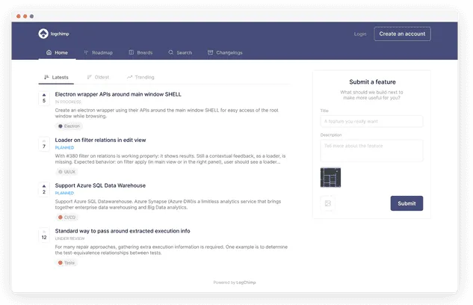Screen dimensions: 473x305
Task: Go to the Boards page
Action: pos(140,52)
